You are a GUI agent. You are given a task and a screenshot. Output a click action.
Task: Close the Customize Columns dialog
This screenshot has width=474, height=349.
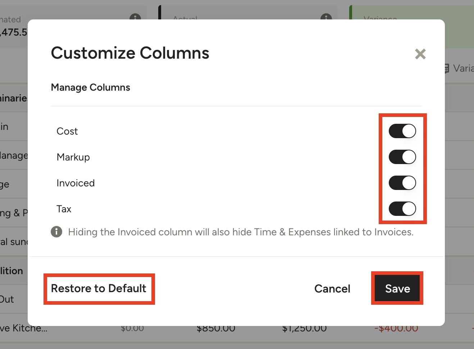click(420, 54)
